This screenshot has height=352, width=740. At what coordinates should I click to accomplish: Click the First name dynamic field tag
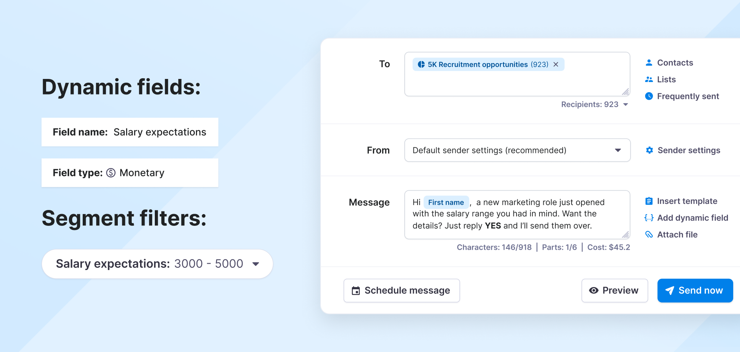[x=446, y=202]
